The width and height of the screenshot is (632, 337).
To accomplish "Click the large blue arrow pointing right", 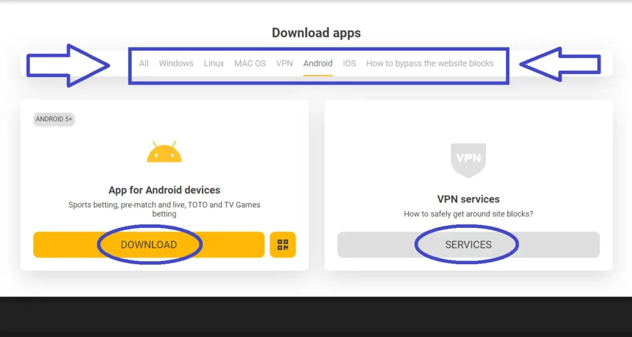I will (x=68, y=65).
